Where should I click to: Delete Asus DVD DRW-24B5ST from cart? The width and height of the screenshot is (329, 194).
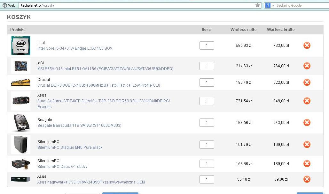(307, 179)
